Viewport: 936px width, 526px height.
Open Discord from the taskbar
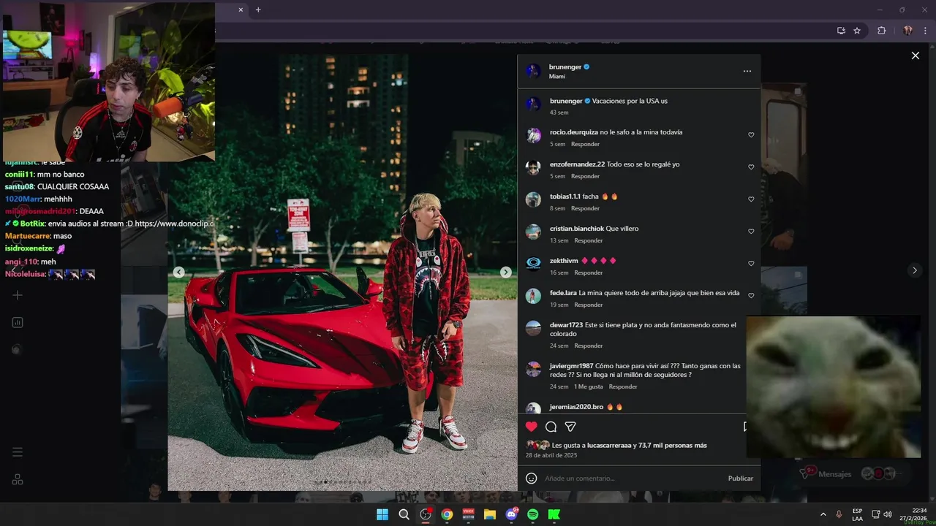pos(511,514)
